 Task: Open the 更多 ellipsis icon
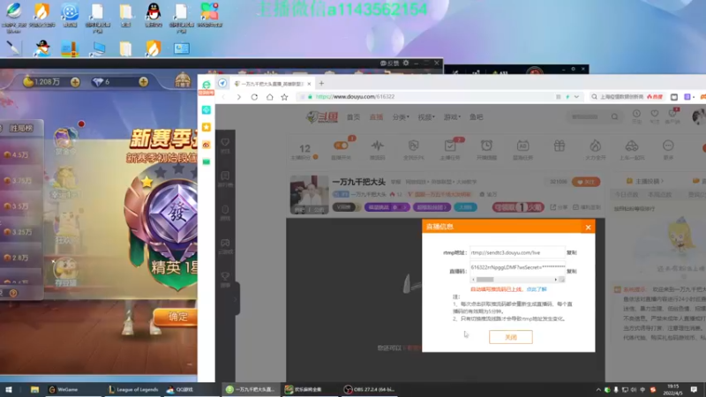[668, 146]
